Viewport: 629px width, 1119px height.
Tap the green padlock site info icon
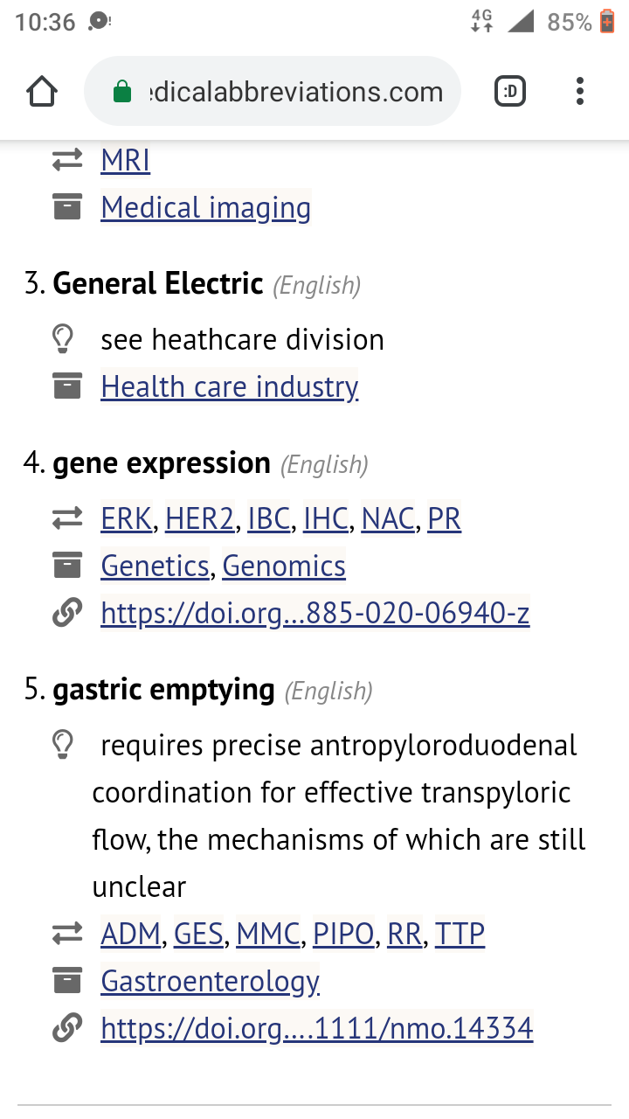click(x=122, y=92)
